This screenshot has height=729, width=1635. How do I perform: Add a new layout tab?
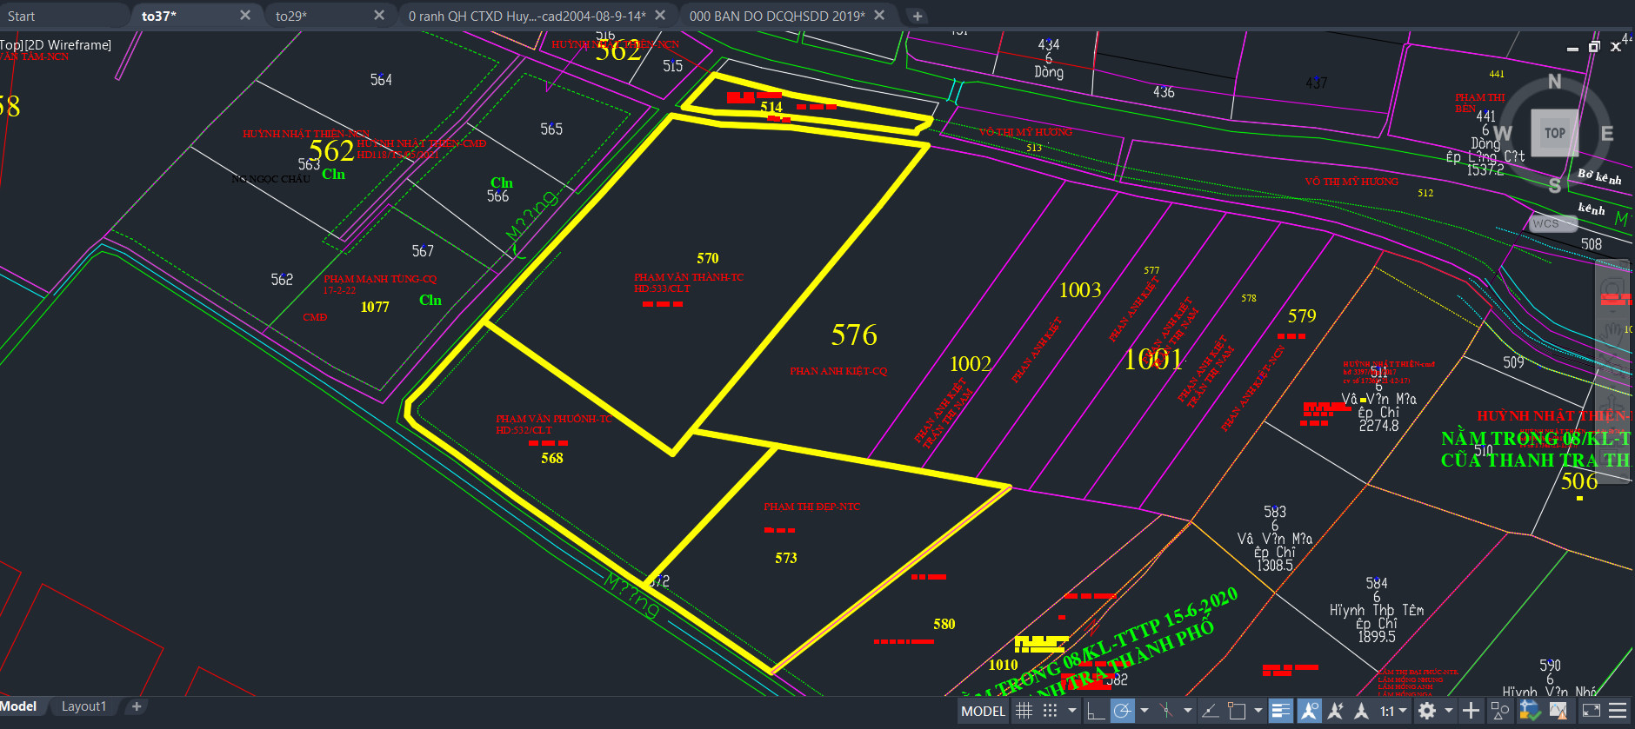[137, 706]
